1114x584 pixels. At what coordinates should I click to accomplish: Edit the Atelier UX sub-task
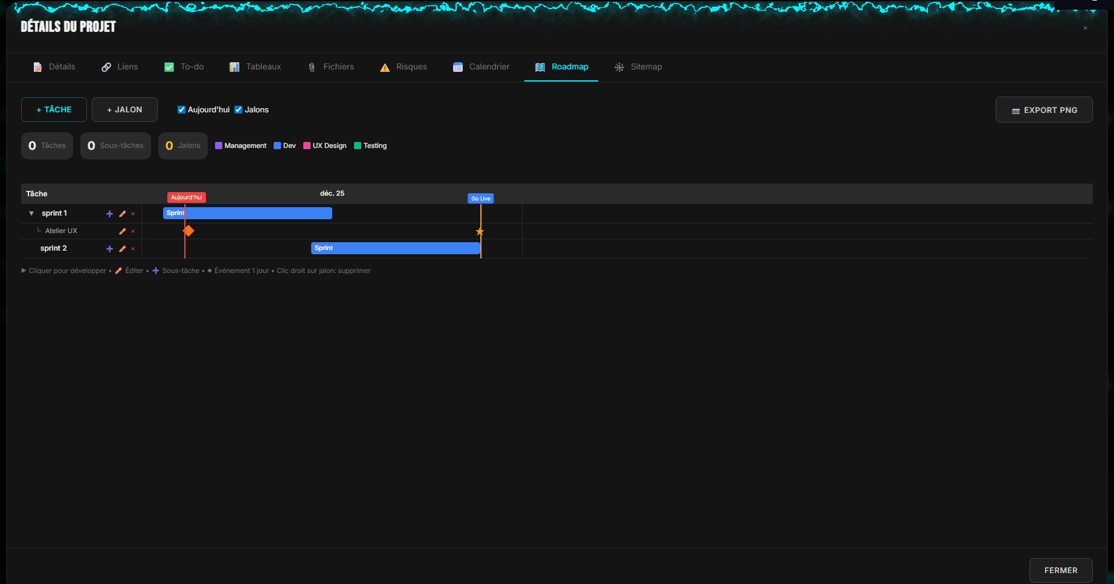(123, 231)
